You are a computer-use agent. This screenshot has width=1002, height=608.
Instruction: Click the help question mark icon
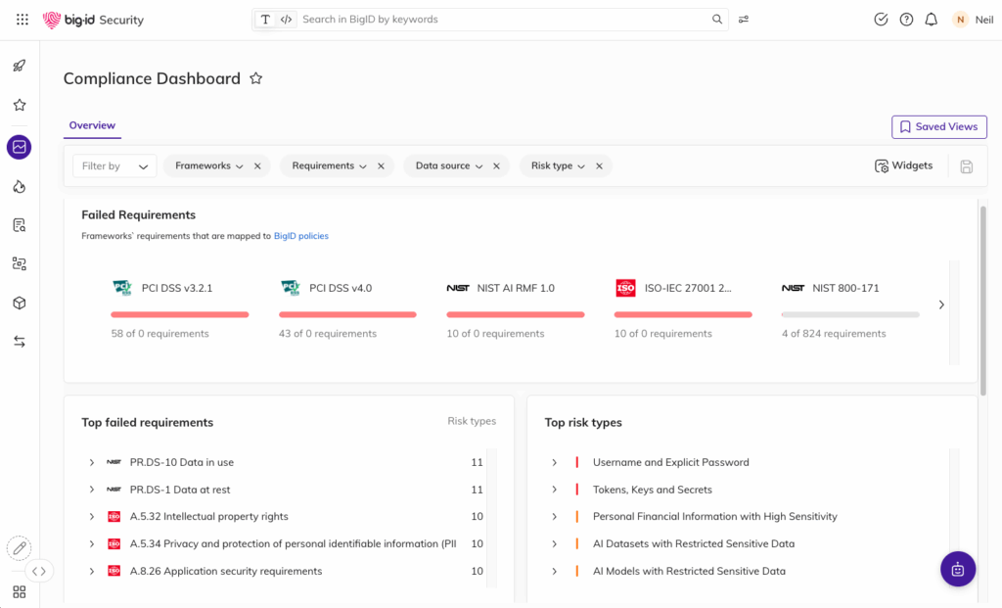click(906, 20)
